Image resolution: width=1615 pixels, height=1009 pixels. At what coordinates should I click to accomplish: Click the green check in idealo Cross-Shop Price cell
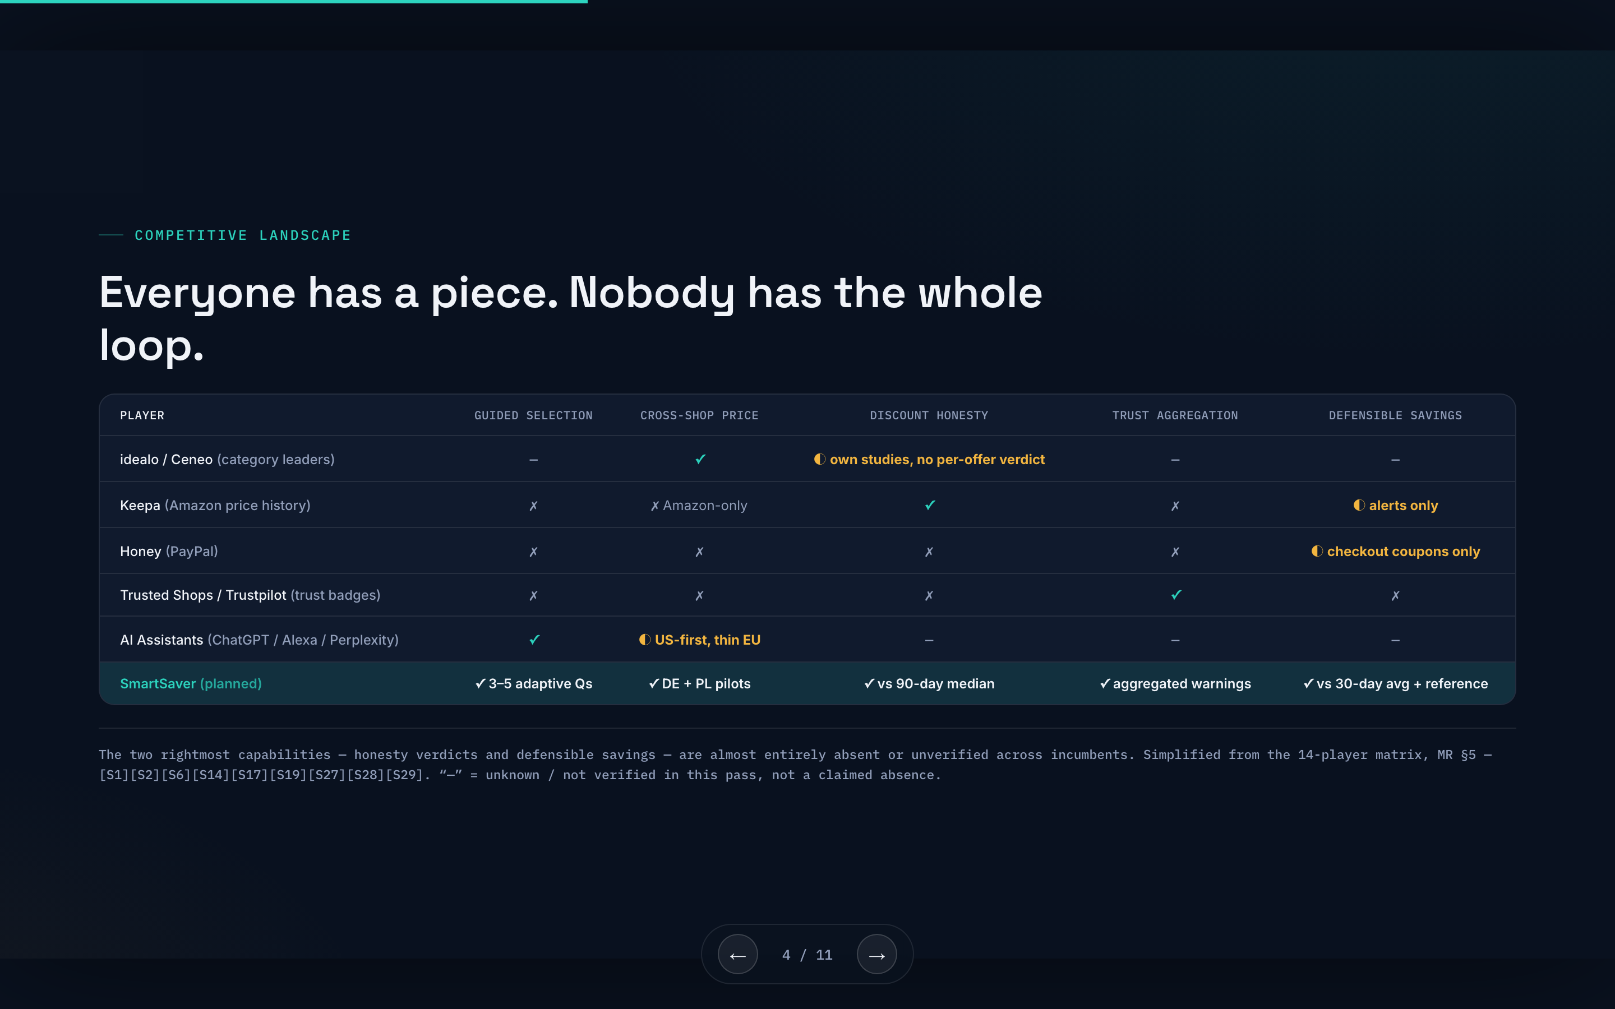click(x=700, y=459)
